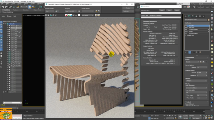The width and height of the screenshot is (214, 120).
Task: Clear the rendered frame with X icon
Action: (x=56, y=15)
